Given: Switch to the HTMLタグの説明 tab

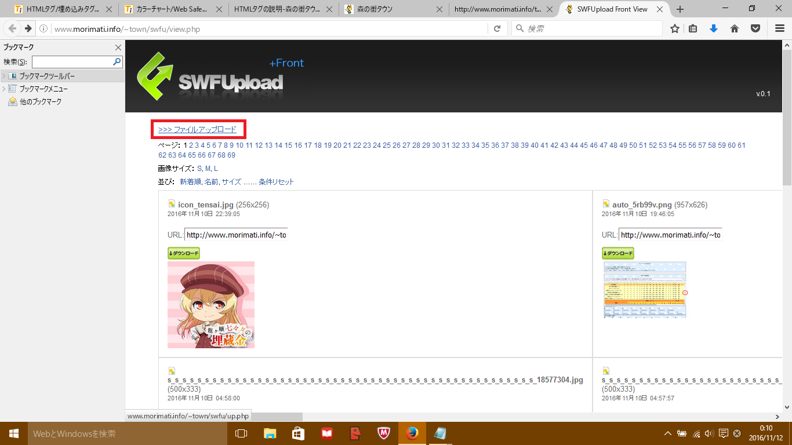Looking at the screenshot, I should pyautogui.click(x=283, y=9).
